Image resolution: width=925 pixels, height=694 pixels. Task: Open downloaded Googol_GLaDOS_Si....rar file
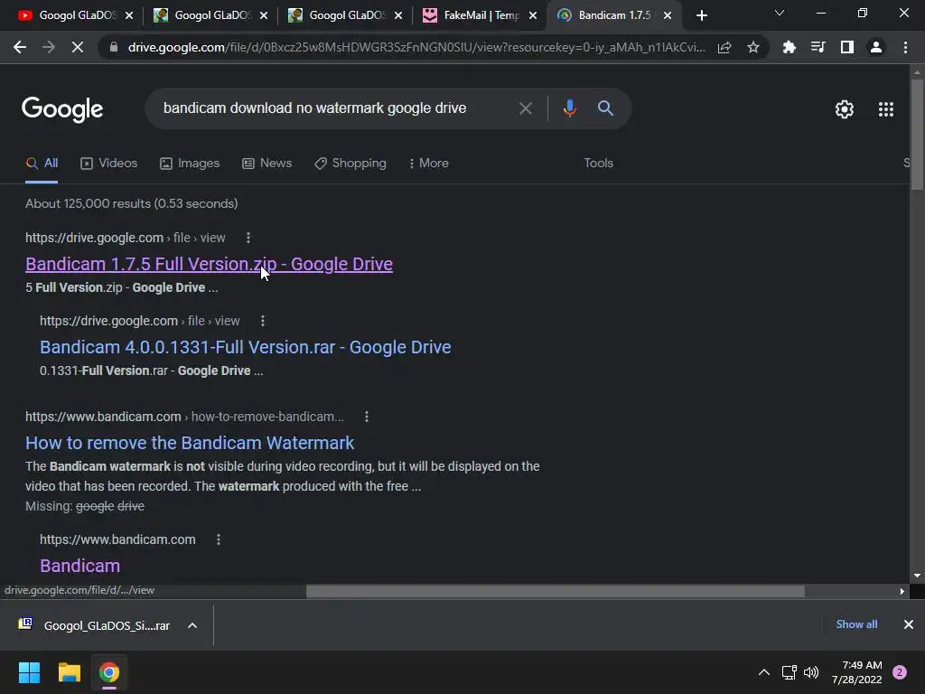[x=96, y=625]
